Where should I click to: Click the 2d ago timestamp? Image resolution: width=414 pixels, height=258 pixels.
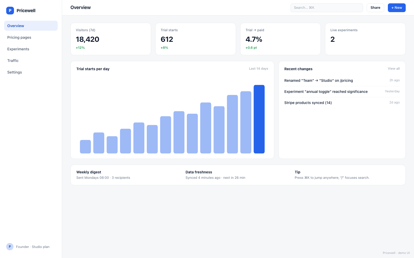395,102
